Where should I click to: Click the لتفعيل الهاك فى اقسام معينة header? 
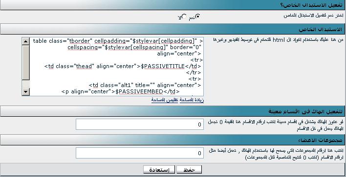point(173,111)
